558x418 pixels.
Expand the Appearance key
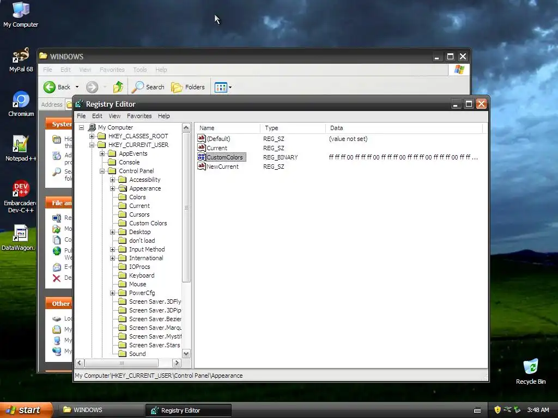tap(112, 188)
